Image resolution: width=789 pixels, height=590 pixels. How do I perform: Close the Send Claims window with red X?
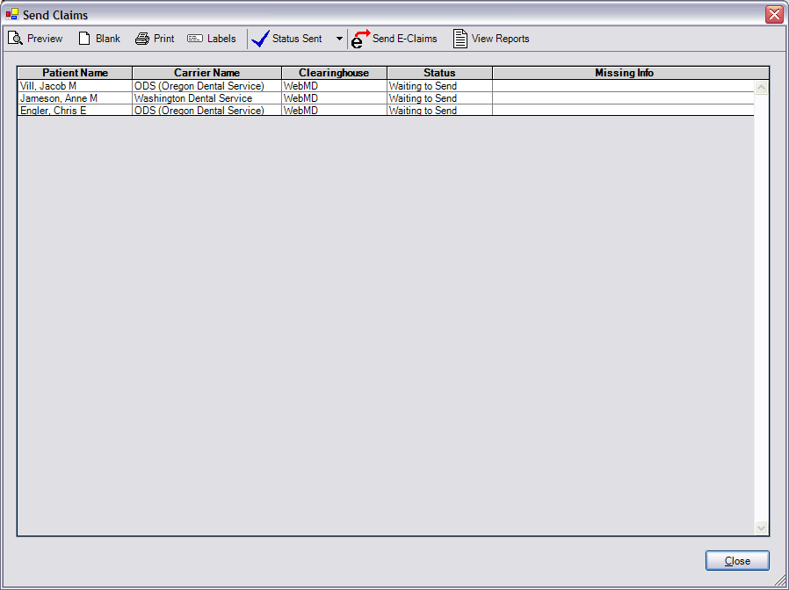pyautogui.click(x=774, y=15)
